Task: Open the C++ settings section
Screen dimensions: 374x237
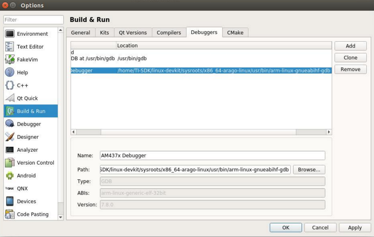Action: point(24,85)
